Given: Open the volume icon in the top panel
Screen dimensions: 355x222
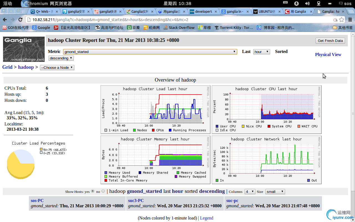Looking at the screenshot, I should [307, 3].
